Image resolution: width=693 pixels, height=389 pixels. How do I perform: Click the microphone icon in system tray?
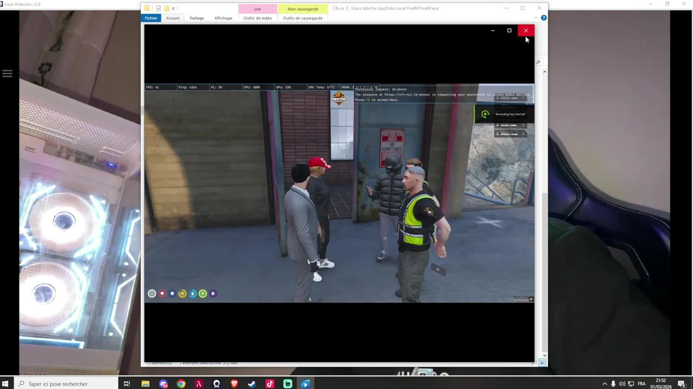point(613,384)
